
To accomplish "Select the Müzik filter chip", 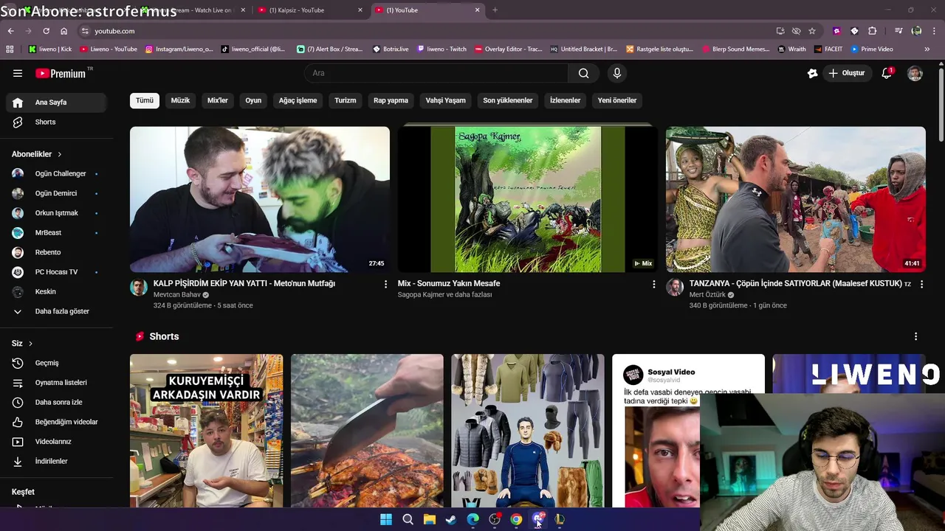I will tap(180, 100).
